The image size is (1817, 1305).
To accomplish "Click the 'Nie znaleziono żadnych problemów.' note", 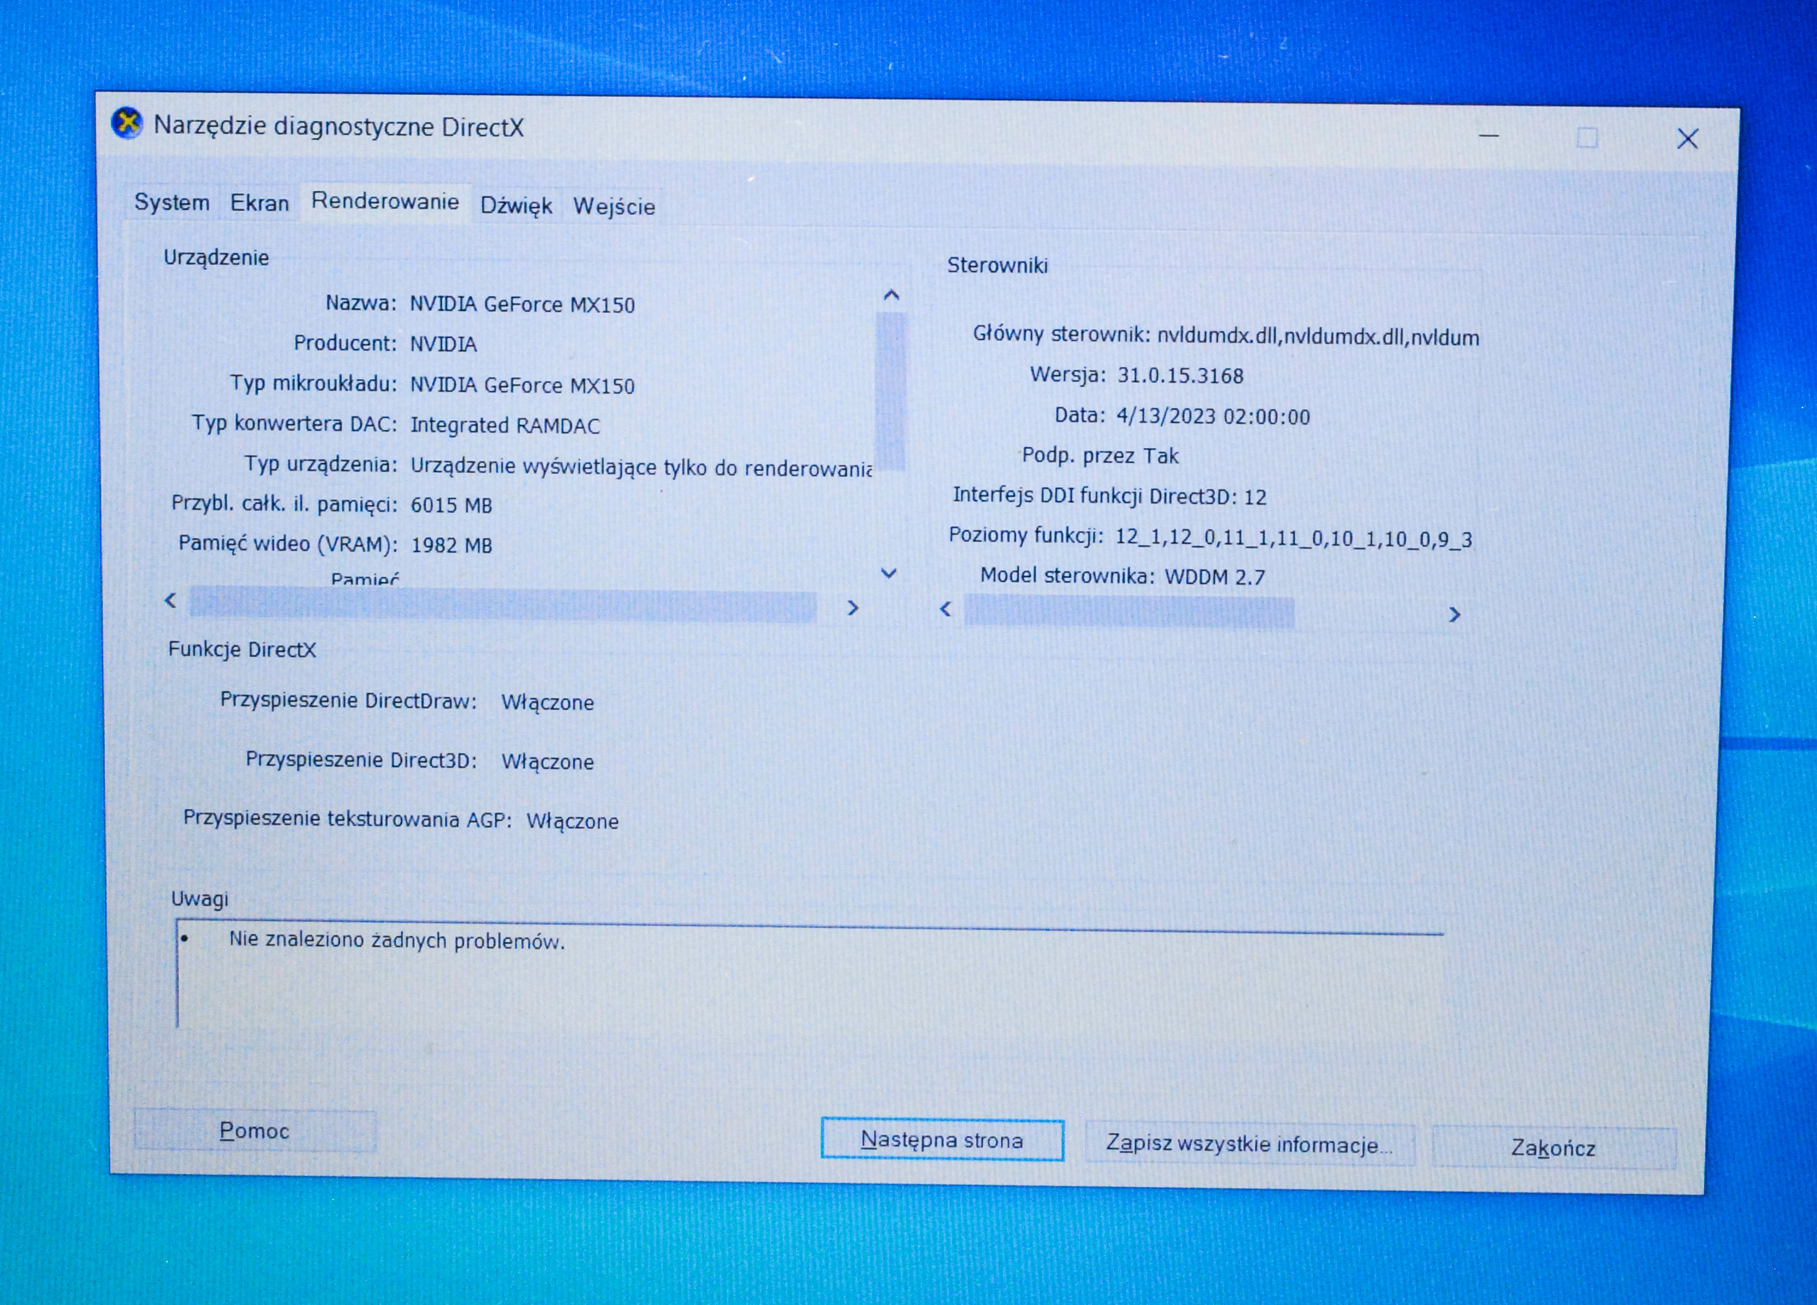I will (397, 940).
